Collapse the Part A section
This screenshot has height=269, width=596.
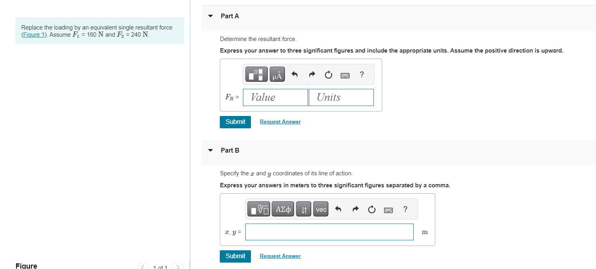[211, 16]
